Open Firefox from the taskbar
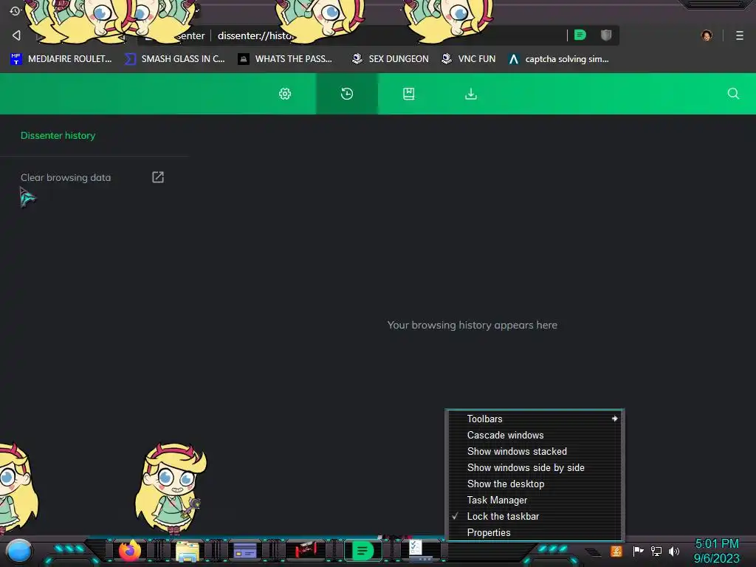This screenshot has height=567, width=756. click(x=130, y=550)
